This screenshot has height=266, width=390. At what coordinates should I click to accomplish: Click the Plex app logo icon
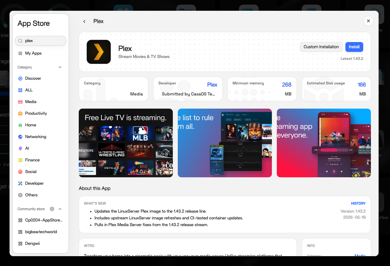99,52
